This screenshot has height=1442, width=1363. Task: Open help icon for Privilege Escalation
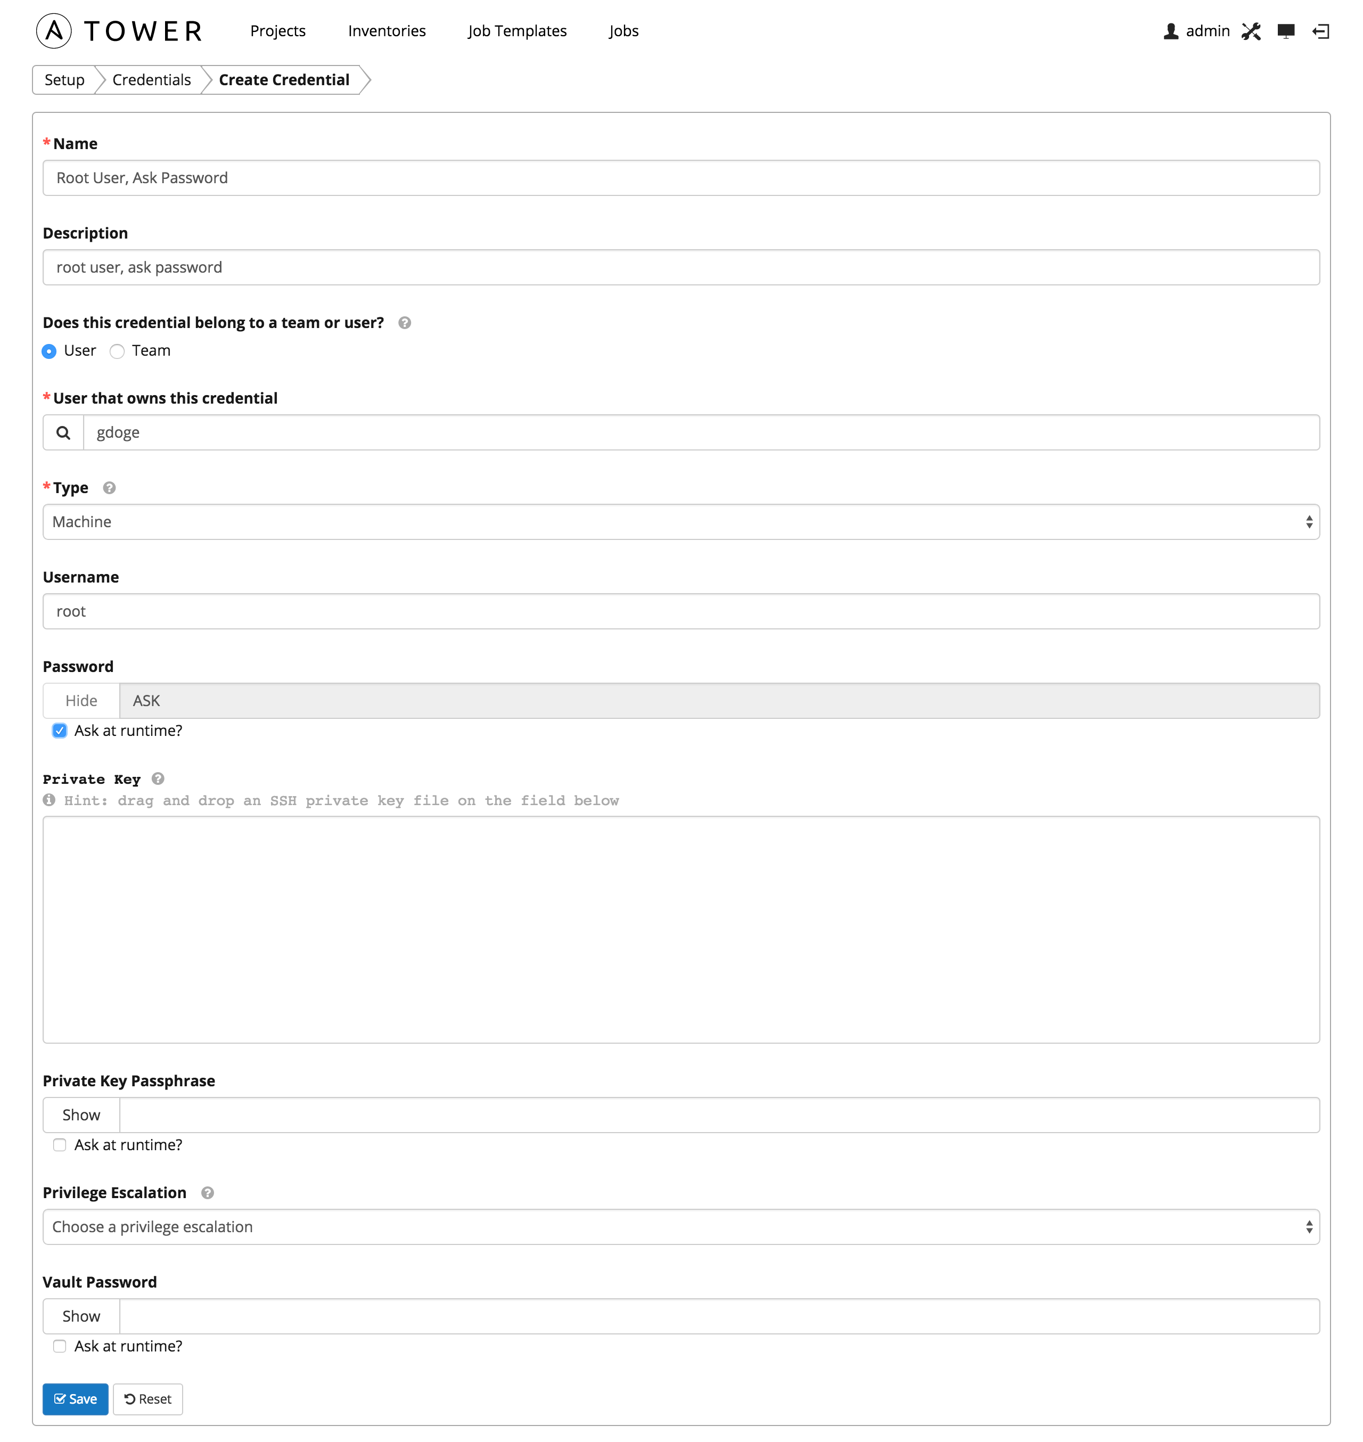pos(207,1193)
